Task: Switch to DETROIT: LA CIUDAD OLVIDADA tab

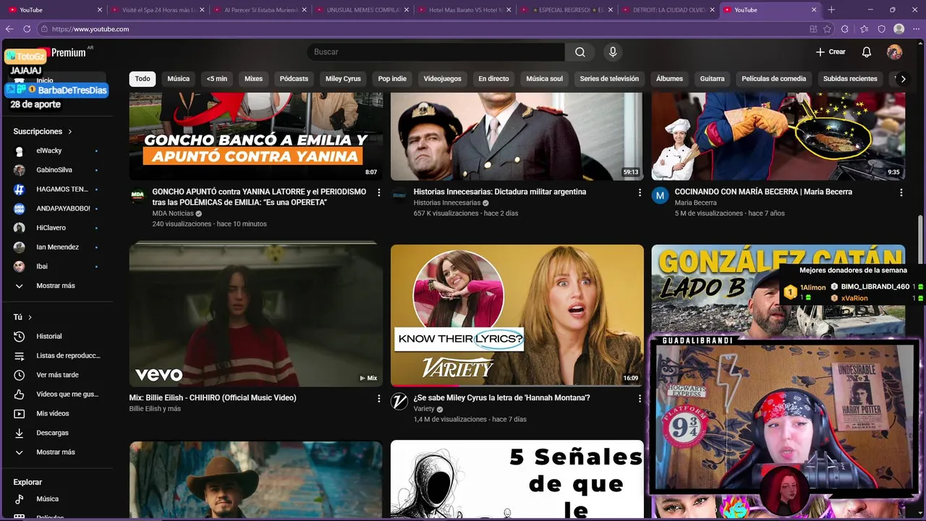Action: tap(666, 10)
